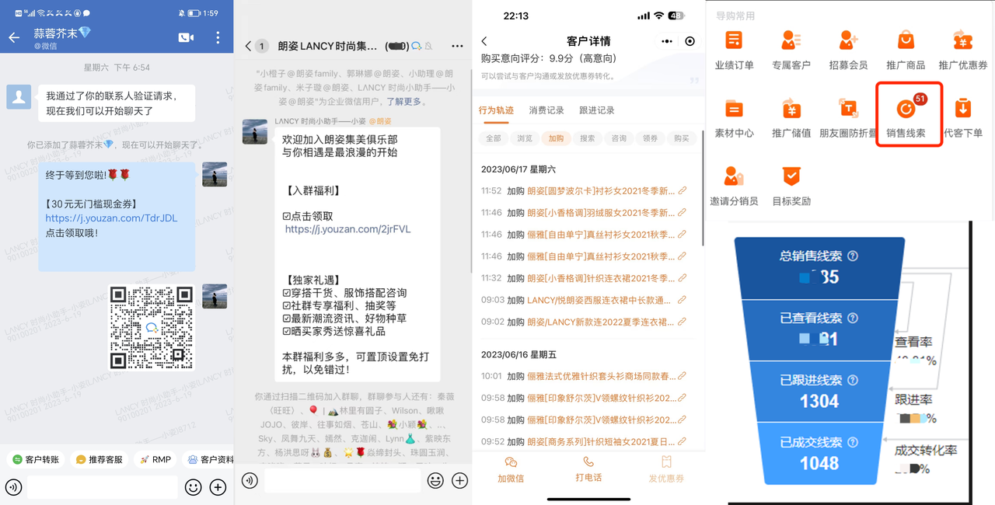The image size is (995, 505).
Task: Open the QR code image in the chat
Action: click(x=152, y=327)
